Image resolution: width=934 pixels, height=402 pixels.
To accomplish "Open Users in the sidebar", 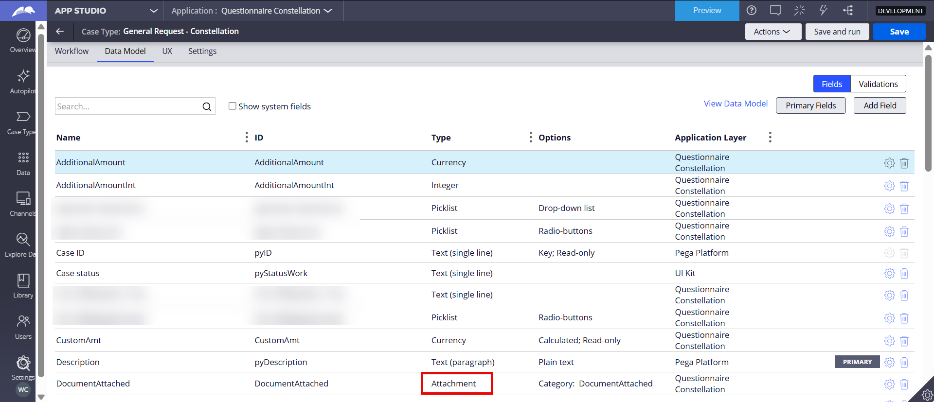I will point(23,321).
